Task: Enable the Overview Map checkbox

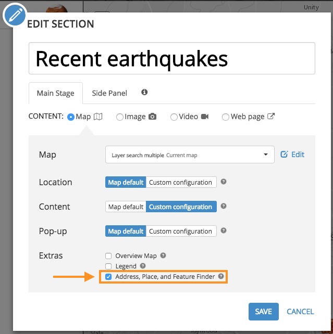Action: click(x=108, y=256)
